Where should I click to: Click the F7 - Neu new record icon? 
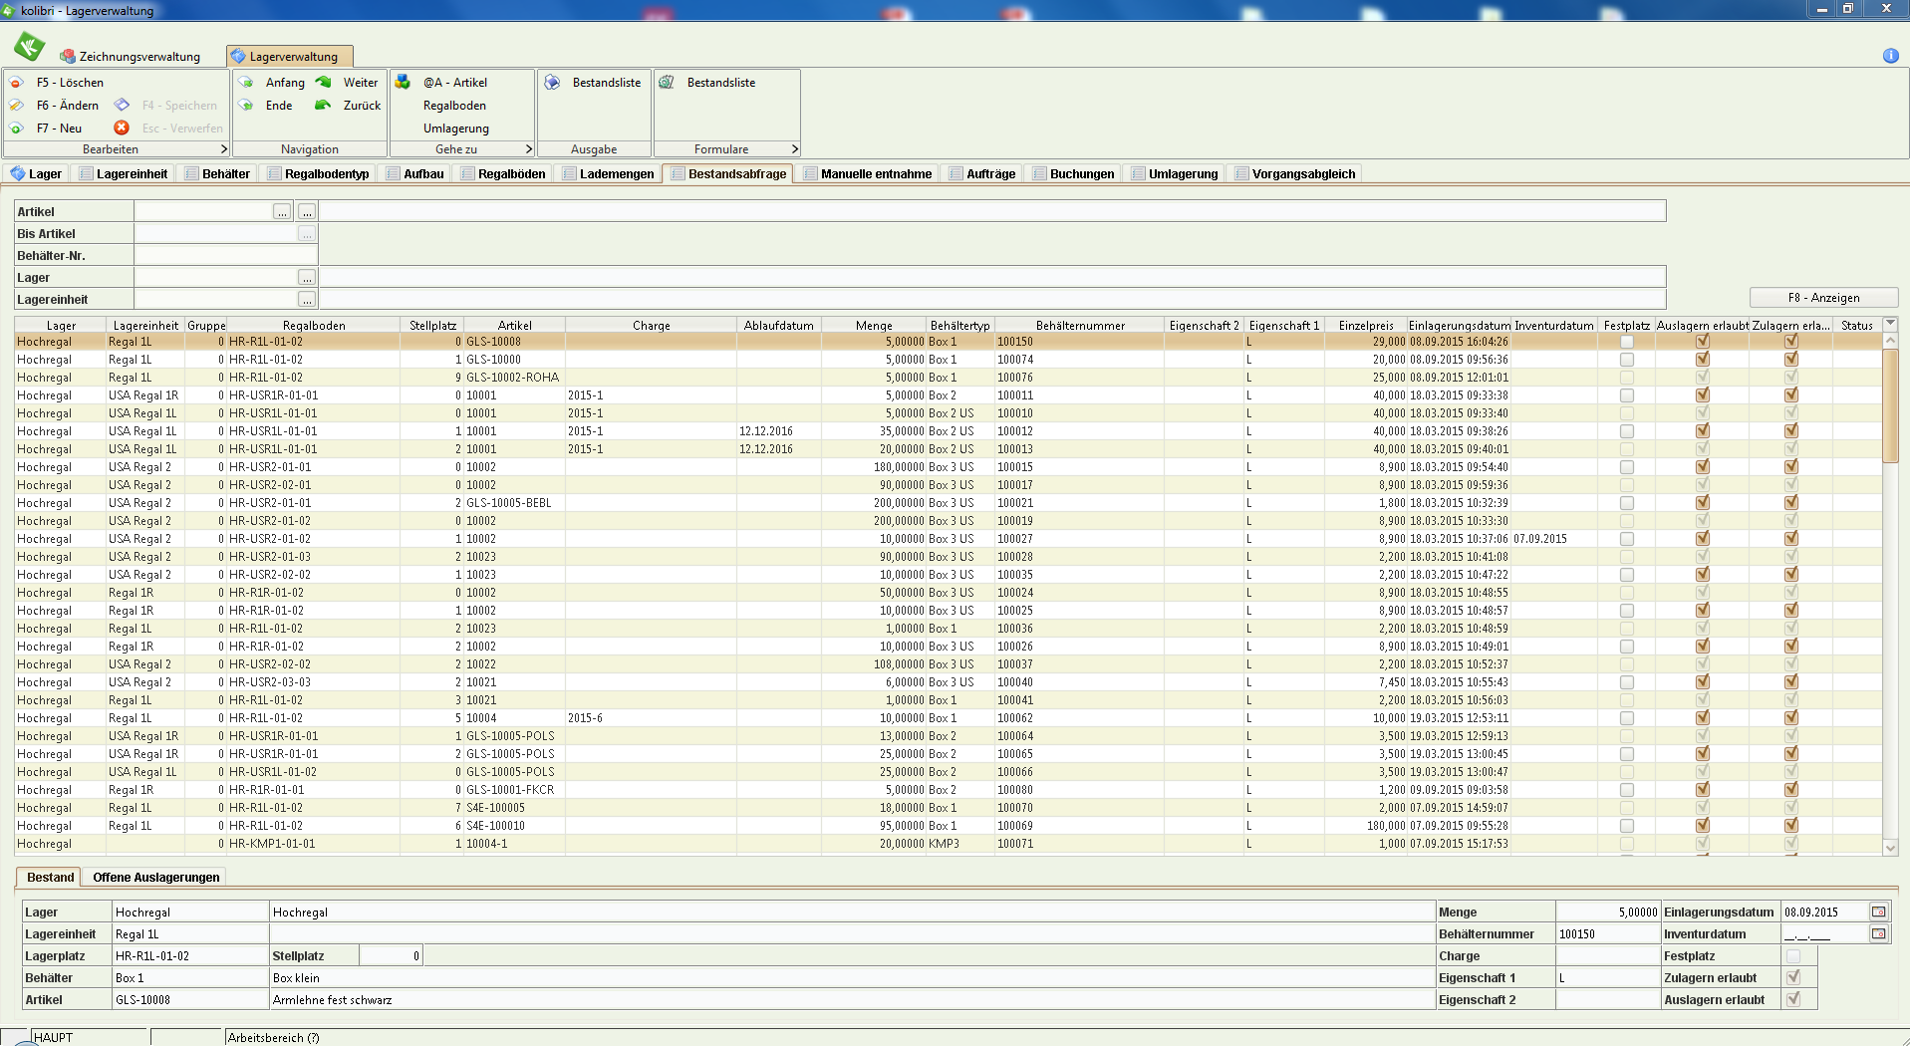pyautogui.click(x=17, y=129)
